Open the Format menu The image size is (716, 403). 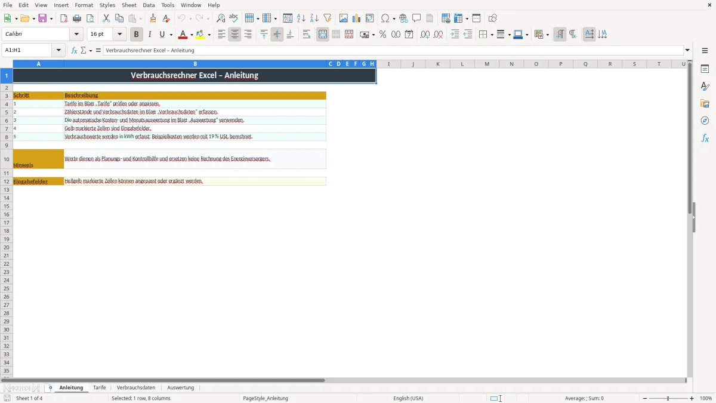[84, 5]
